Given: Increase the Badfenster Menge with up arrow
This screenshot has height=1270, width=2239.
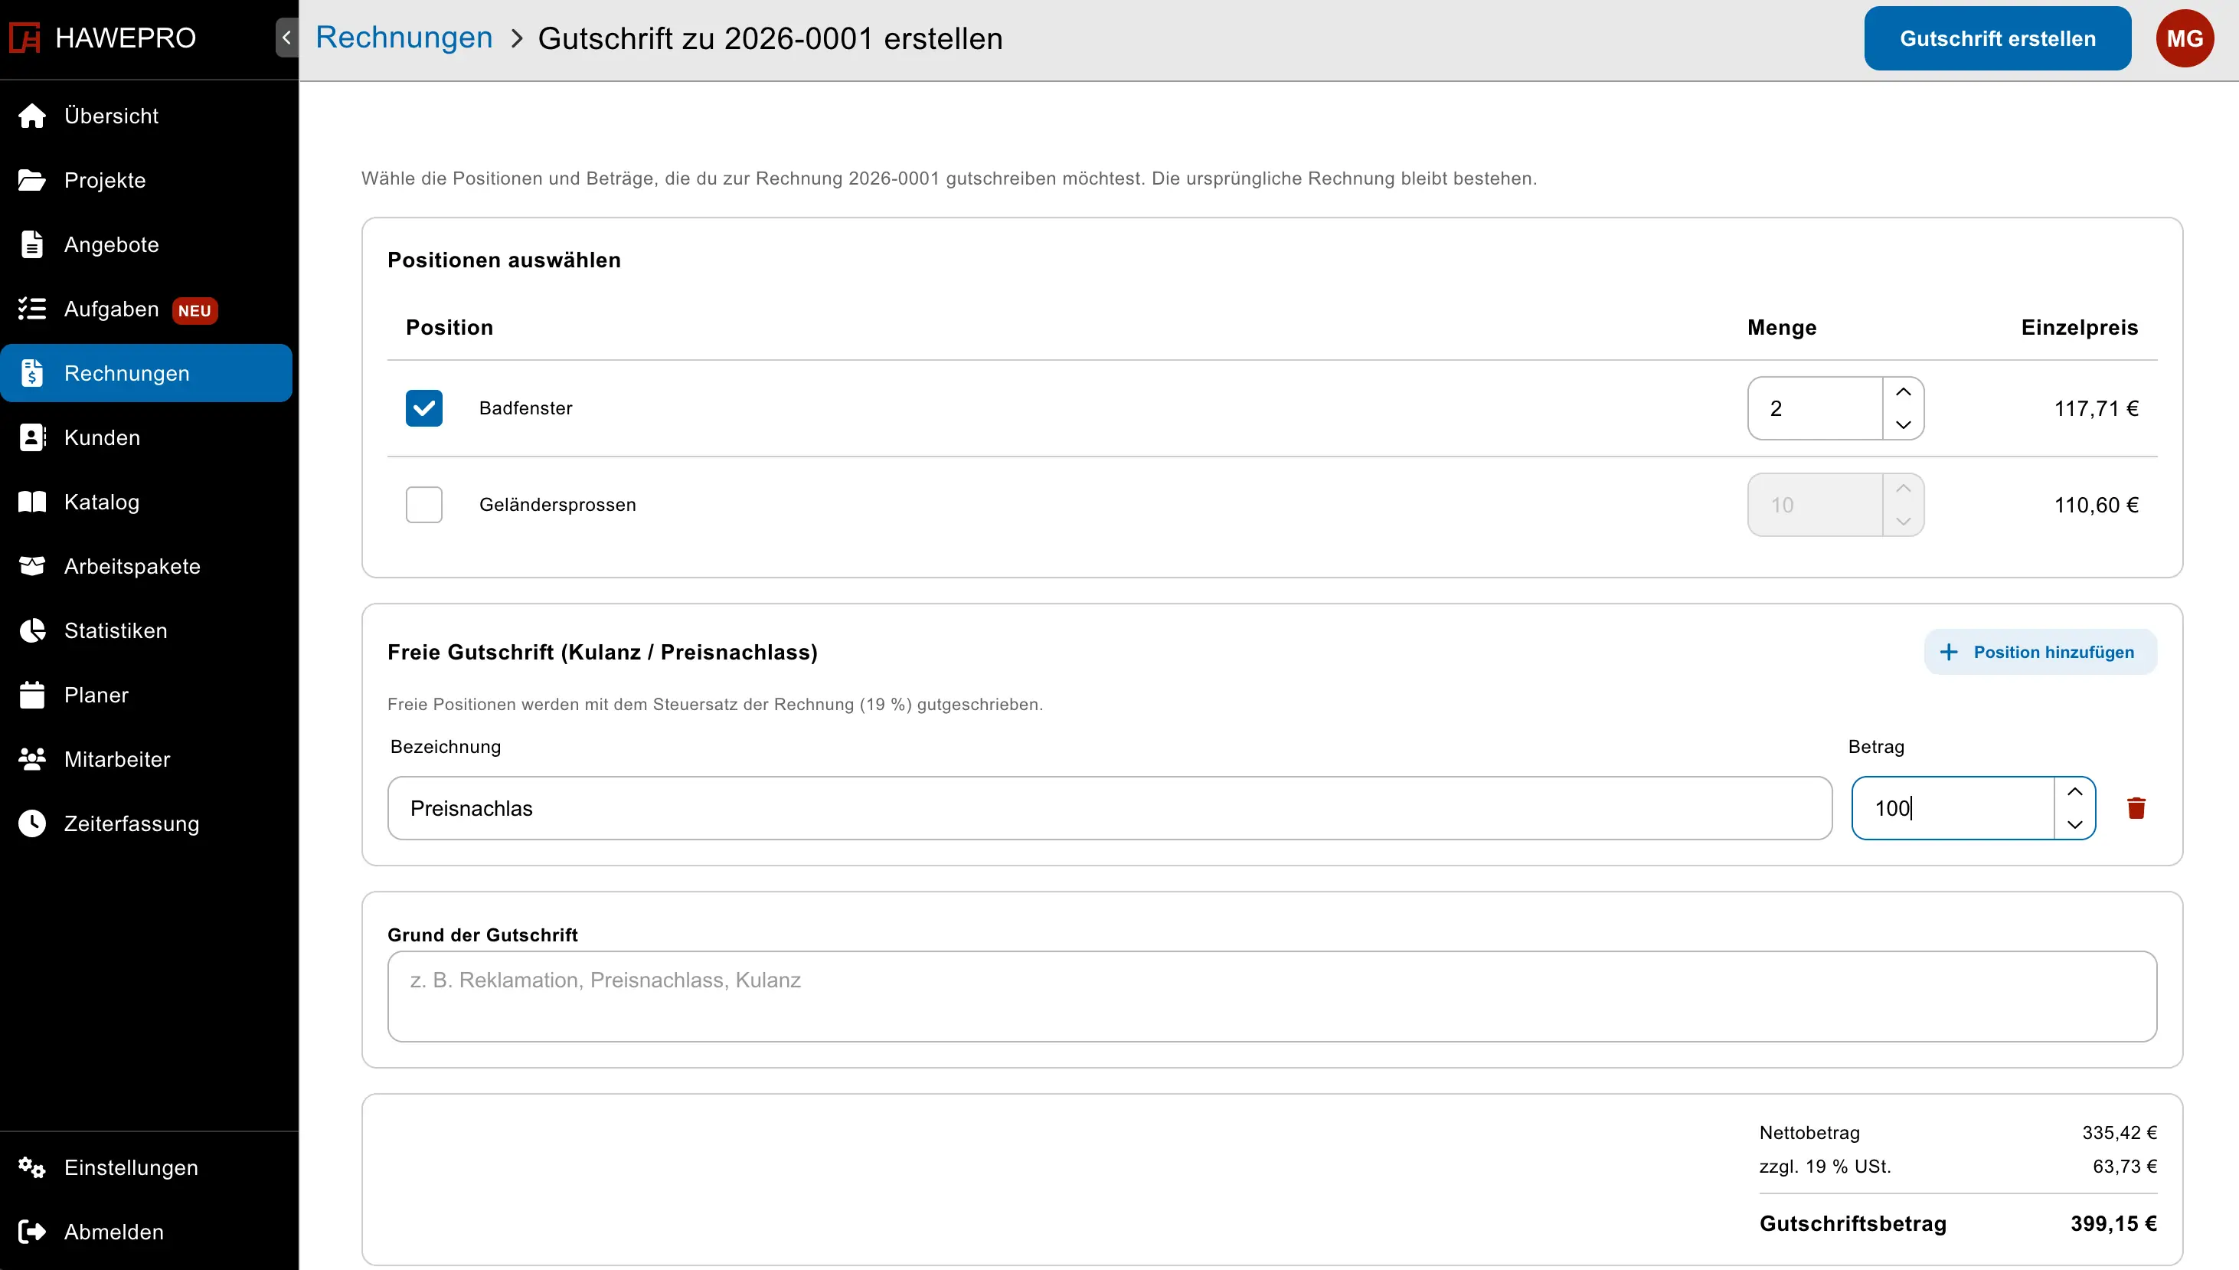Looking at the screenshot, I should pos(1902,392).
